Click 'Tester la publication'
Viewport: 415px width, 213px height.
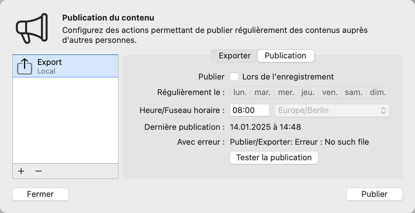(x=274, y=158)
